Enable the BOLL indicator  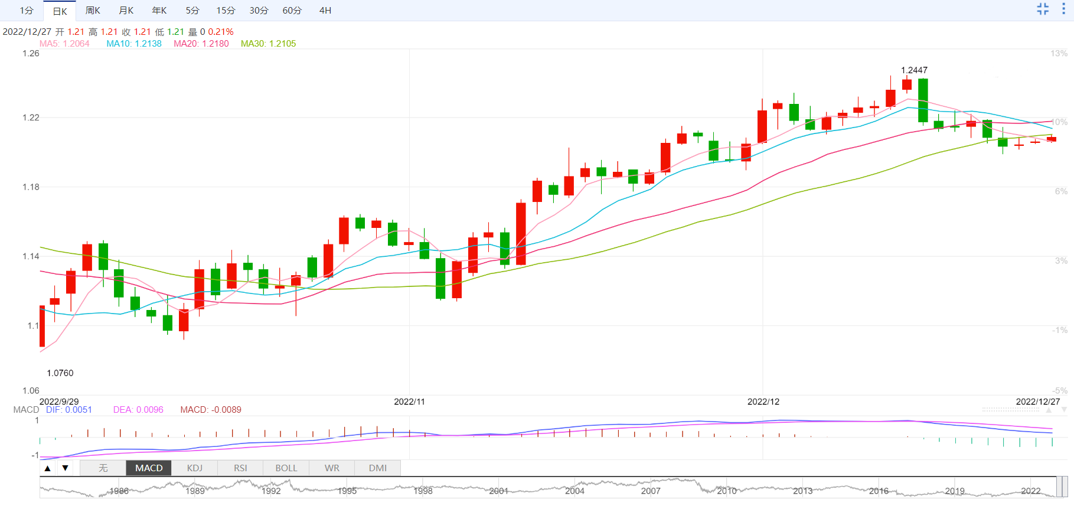pyautogui.click(x=286, y=468)
